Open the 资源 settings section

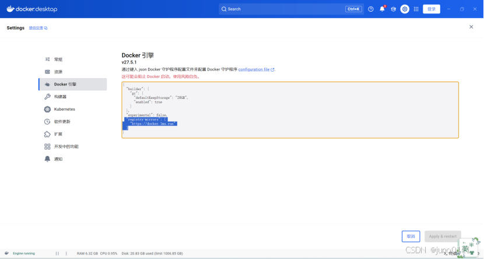click(x=73, y=72)
